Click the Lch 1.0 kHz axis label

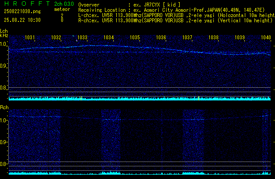[3, 44]
